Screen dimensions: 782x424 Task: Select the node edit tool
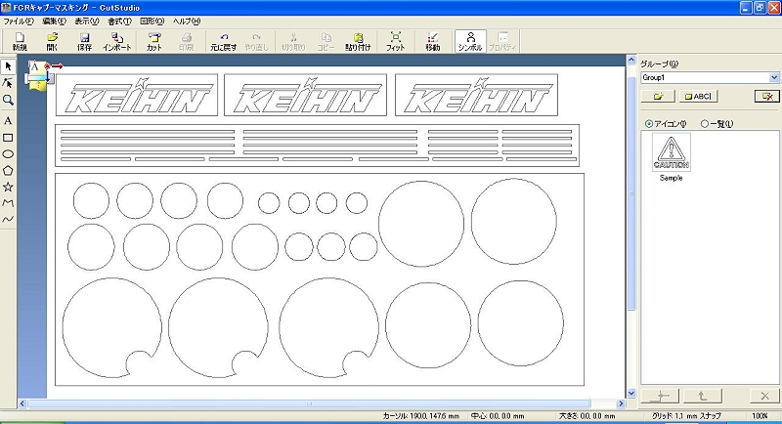pos(8,83)
